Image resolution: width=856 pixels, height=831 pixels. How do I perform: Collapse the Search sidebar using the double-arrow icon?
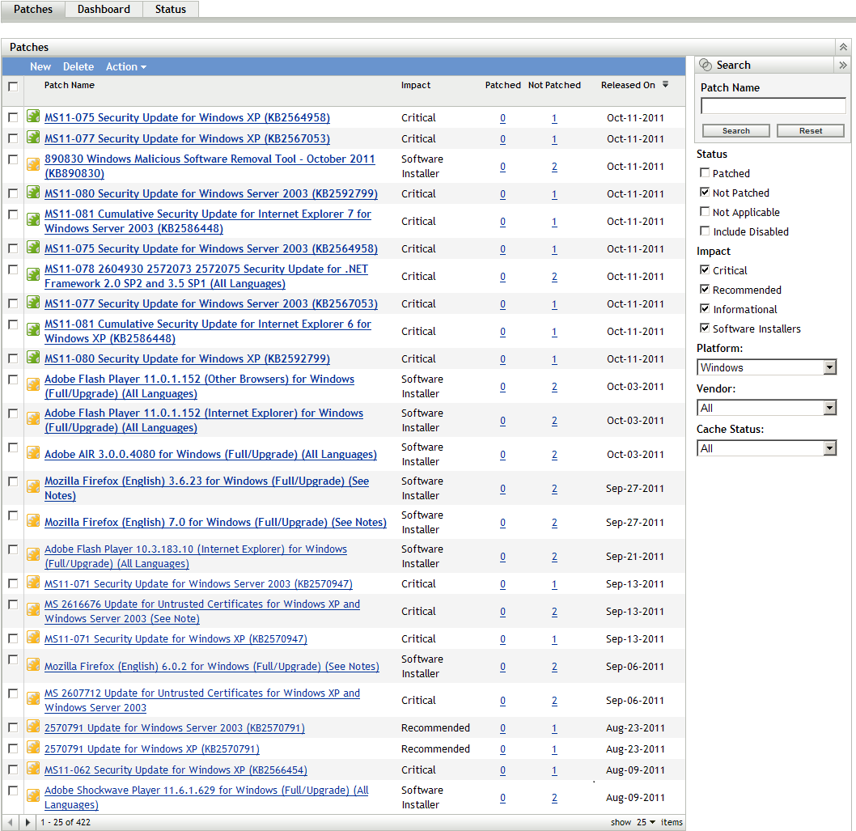pos(842,66)
